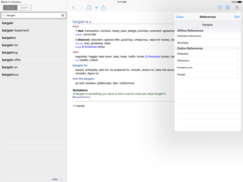This screenshot has height=182, width=243.
Task: Tap the plus add icon
Action: tap(96, 7)
